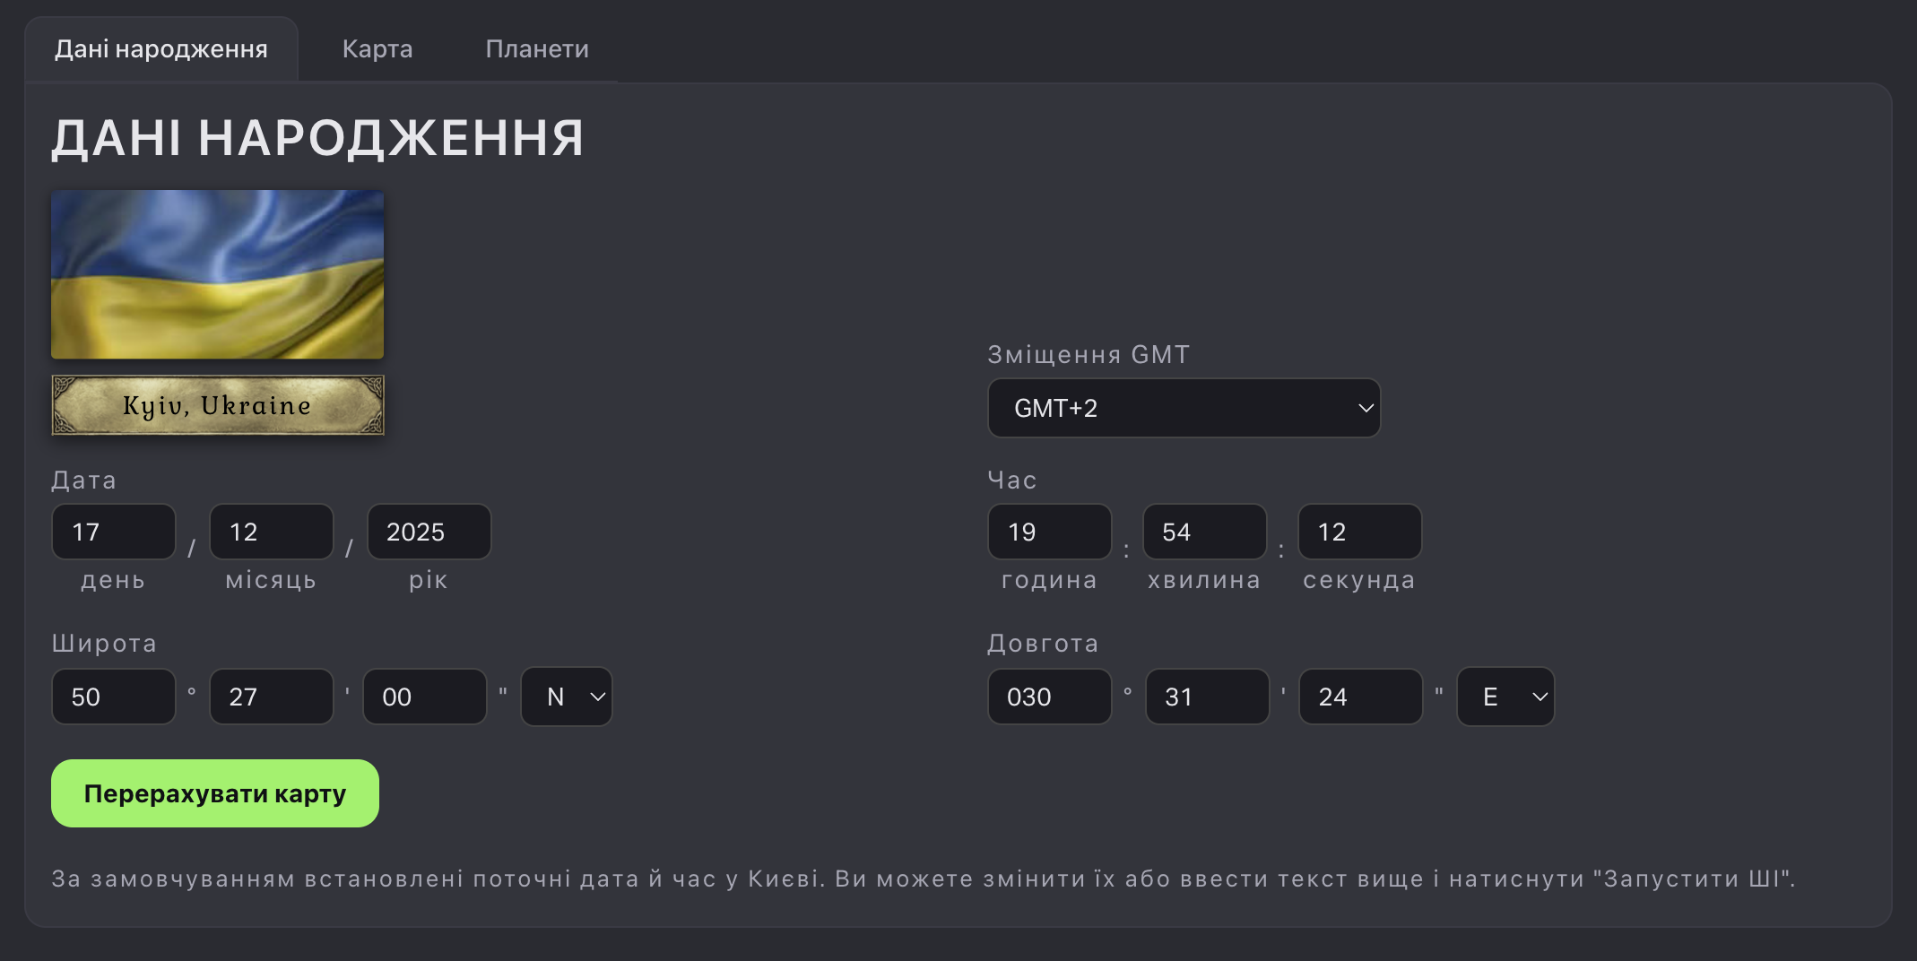The height and width of the screenshot is (961, 1917).
Task: Open the longitude E hemisphere dropdown
Action: 1505,697
